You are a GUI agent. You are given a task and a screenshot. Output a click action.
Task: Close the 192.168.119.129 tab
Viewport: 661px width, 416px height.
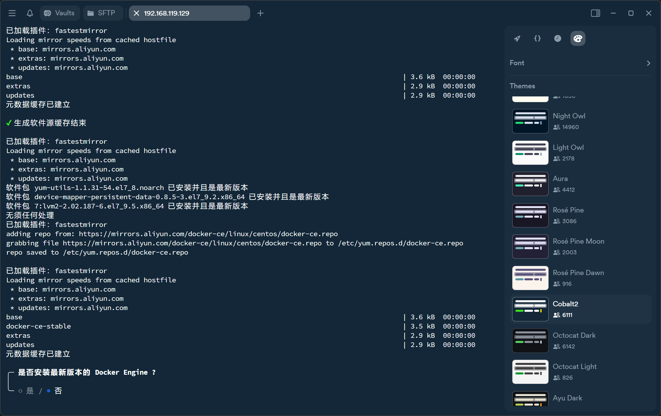point(137,13)
